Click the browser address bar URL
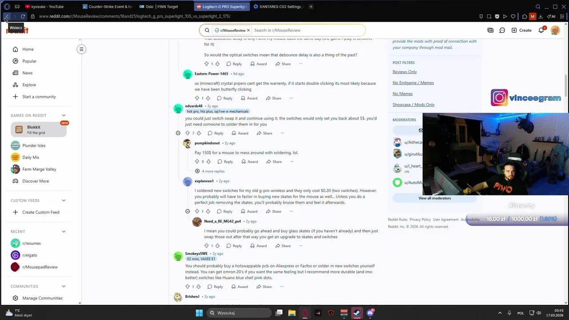This screenshot has height=320, width=569. tap(135, 16)
